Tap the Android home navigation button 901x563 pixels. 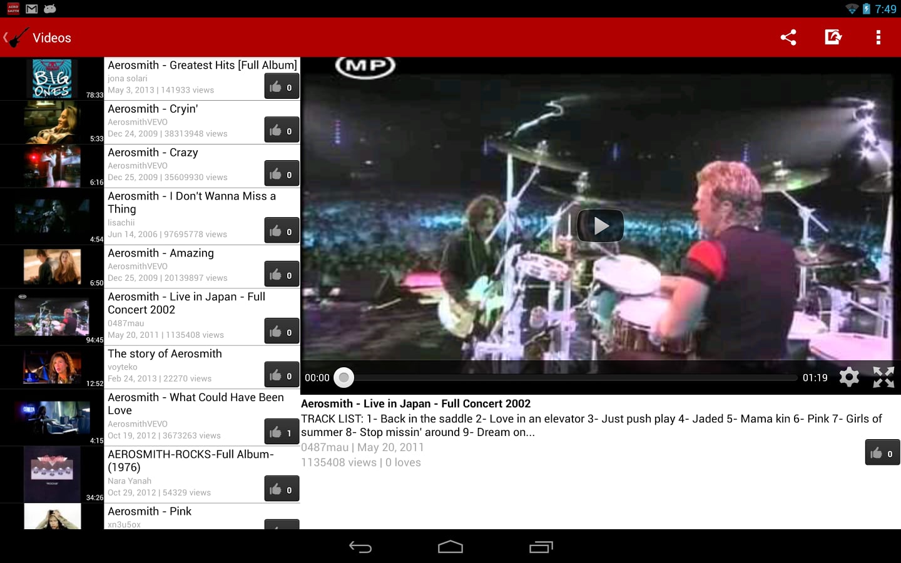[450, 547]
